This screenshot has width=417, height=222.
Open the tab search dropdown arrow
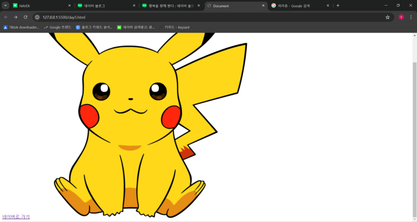(5, 5)
